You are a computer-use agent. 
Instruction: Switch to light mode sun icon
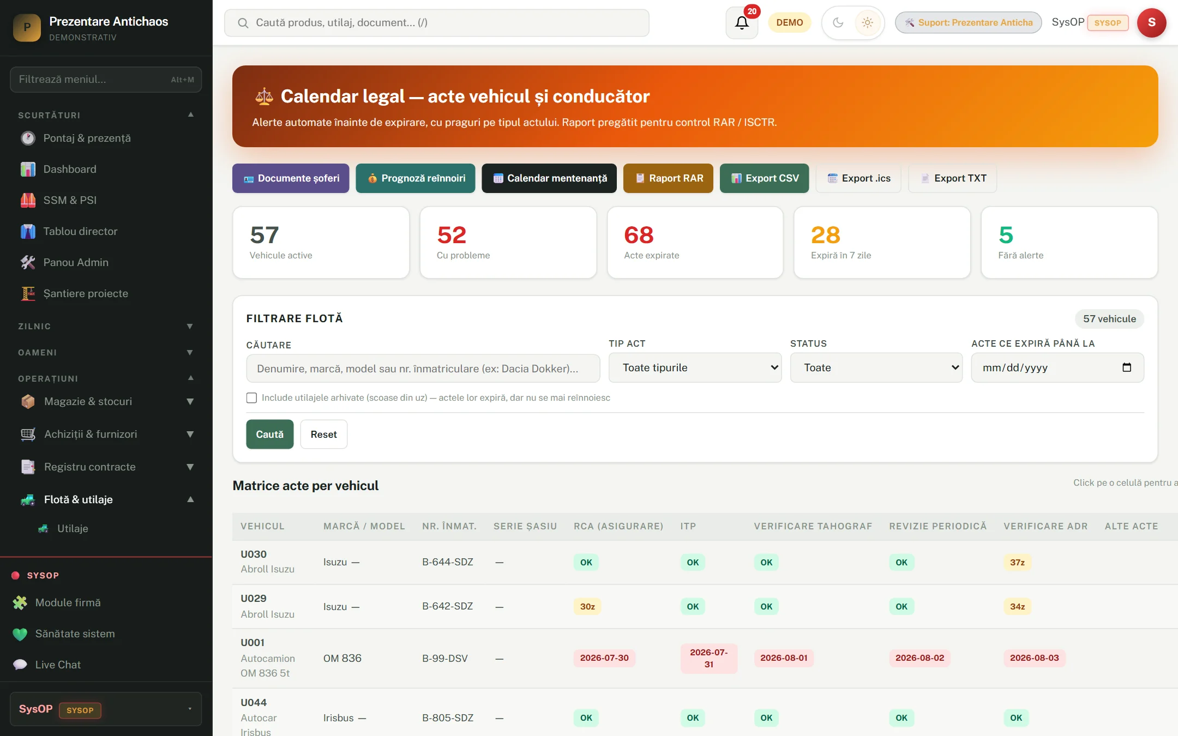867,23
